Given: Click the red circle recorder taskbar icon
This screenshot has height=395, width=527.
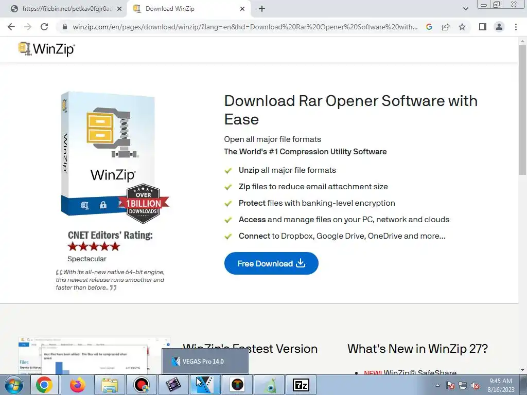Looking at the screenshot, I should click(x=142, y=385).
